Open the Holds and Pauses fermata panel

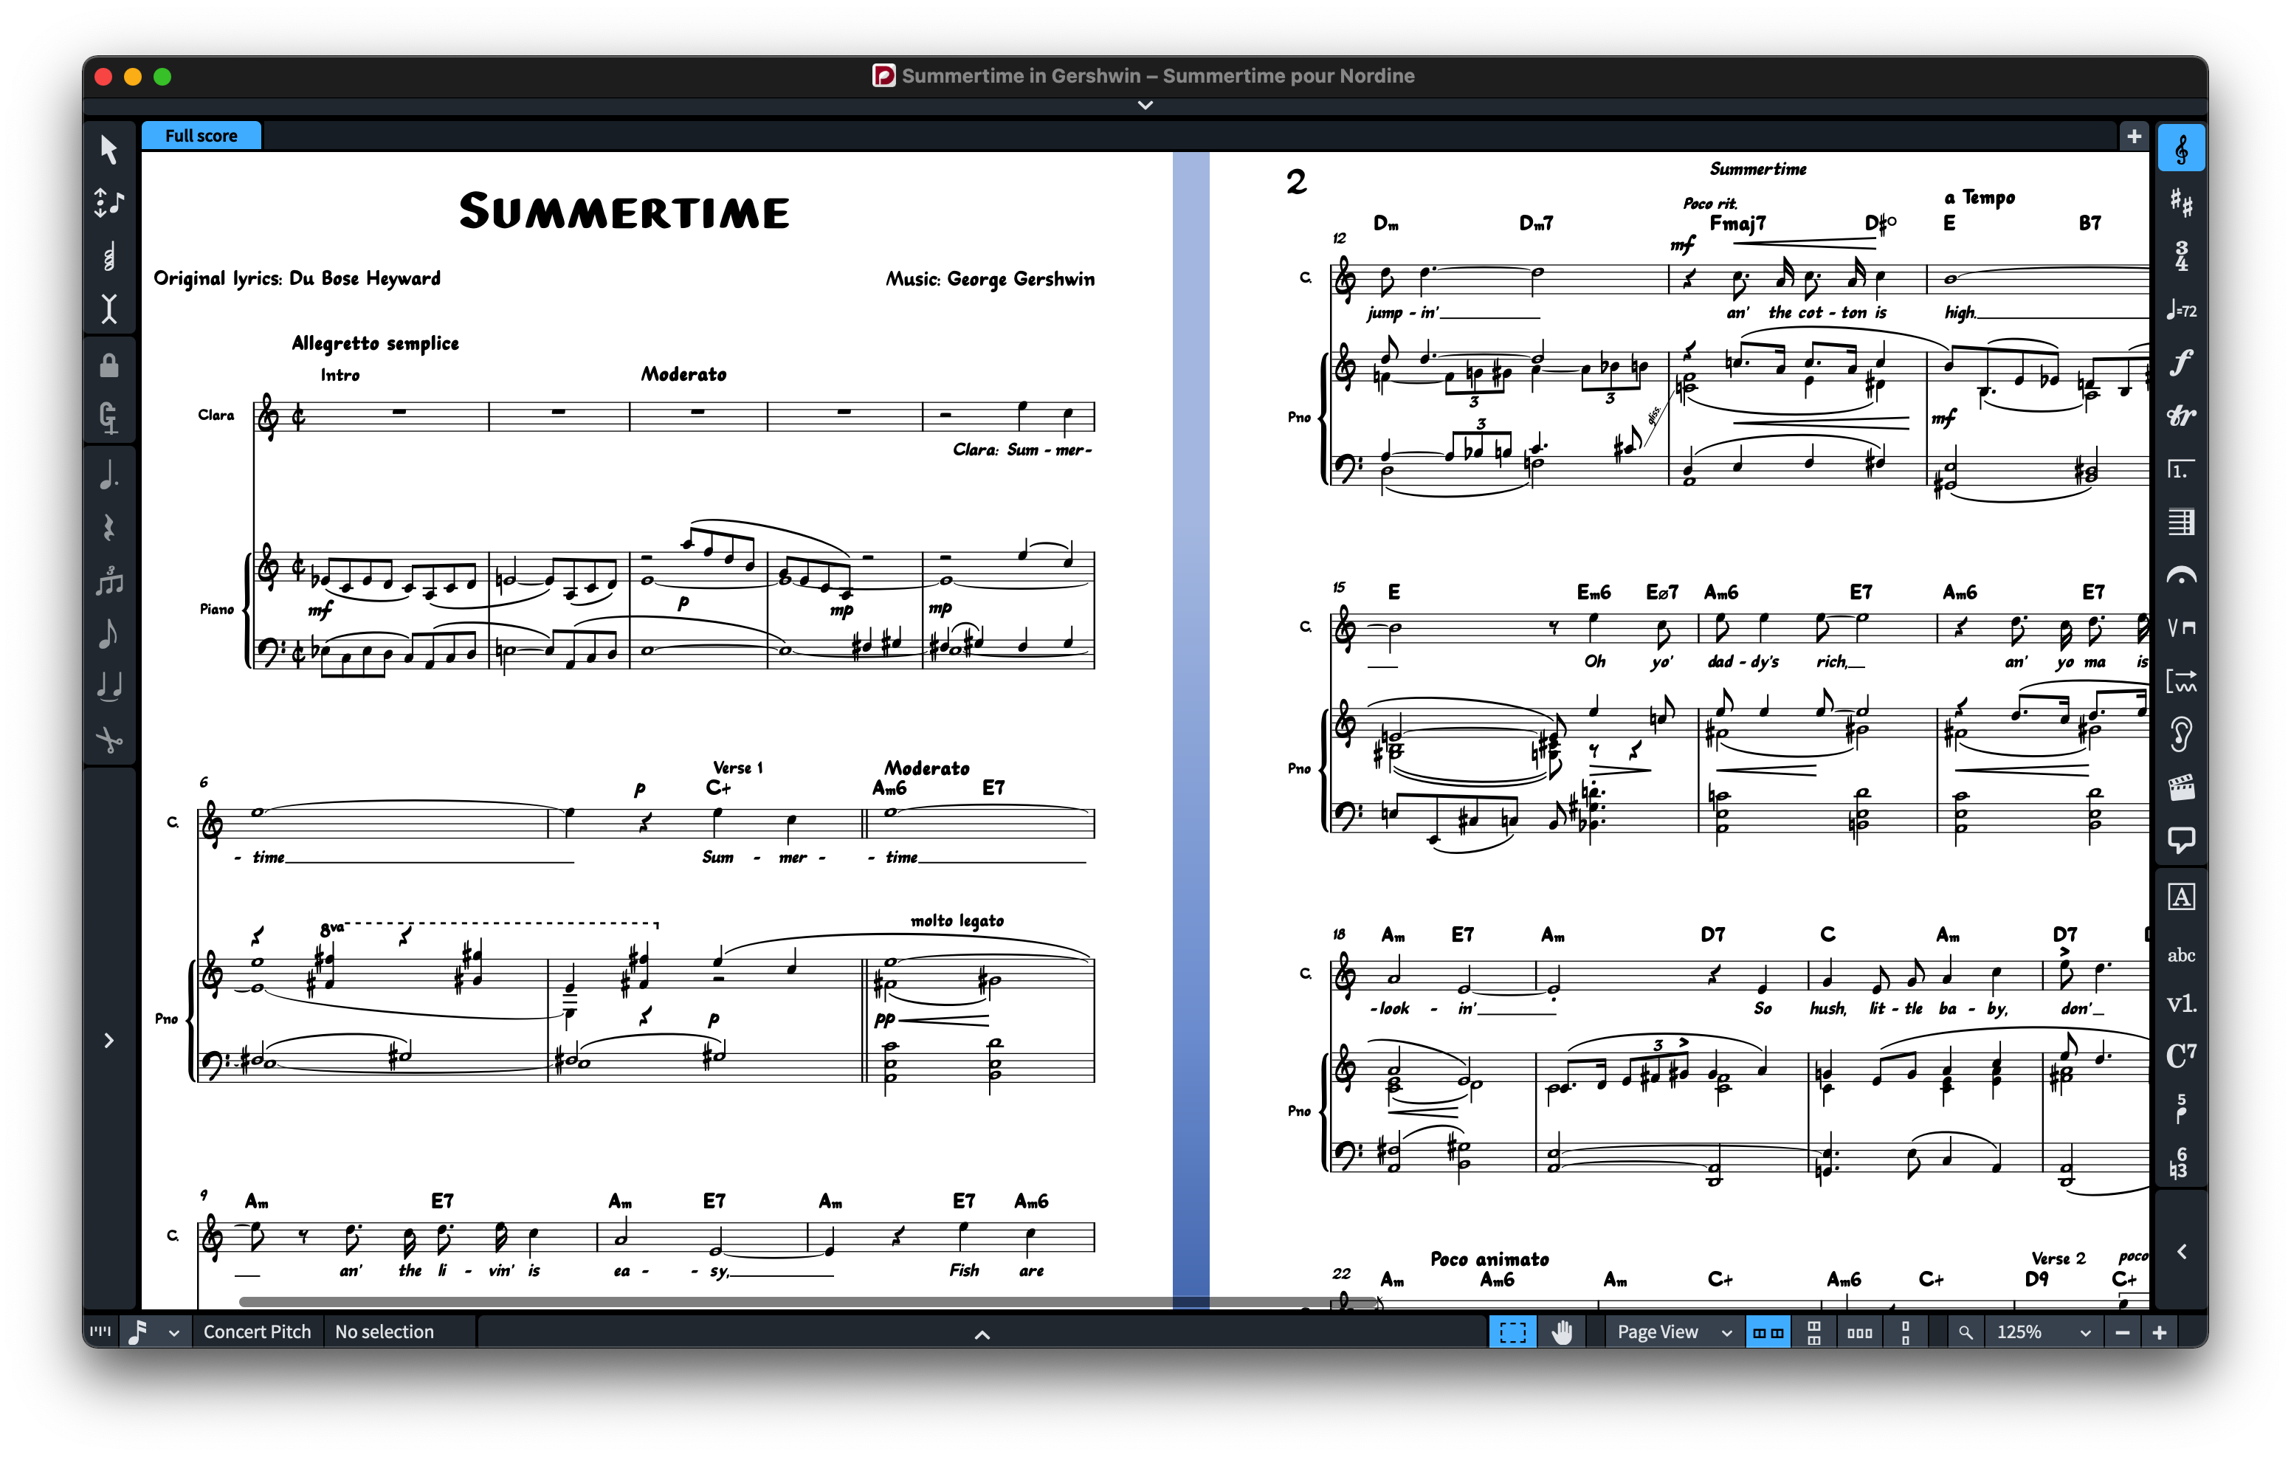coord(2180,575)
